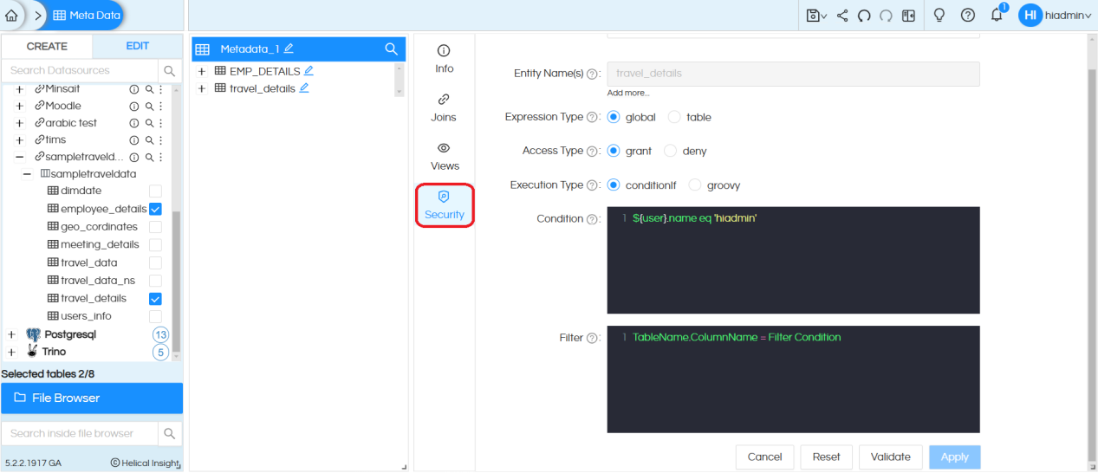Uncheck the employee_details table checkbox
Viewport: 1098px width, 473px height.
click(x=155, y=209)
